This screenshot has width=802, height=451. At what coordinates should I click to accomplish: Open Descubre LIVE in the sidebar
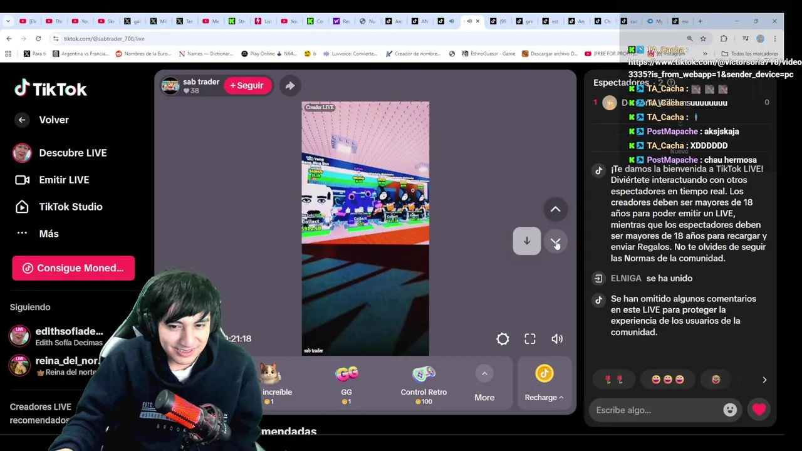click(60, 153)
